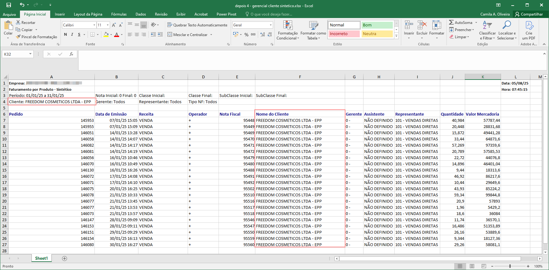Undo the last action
The image size is (549, 270).
coord(22,5)
